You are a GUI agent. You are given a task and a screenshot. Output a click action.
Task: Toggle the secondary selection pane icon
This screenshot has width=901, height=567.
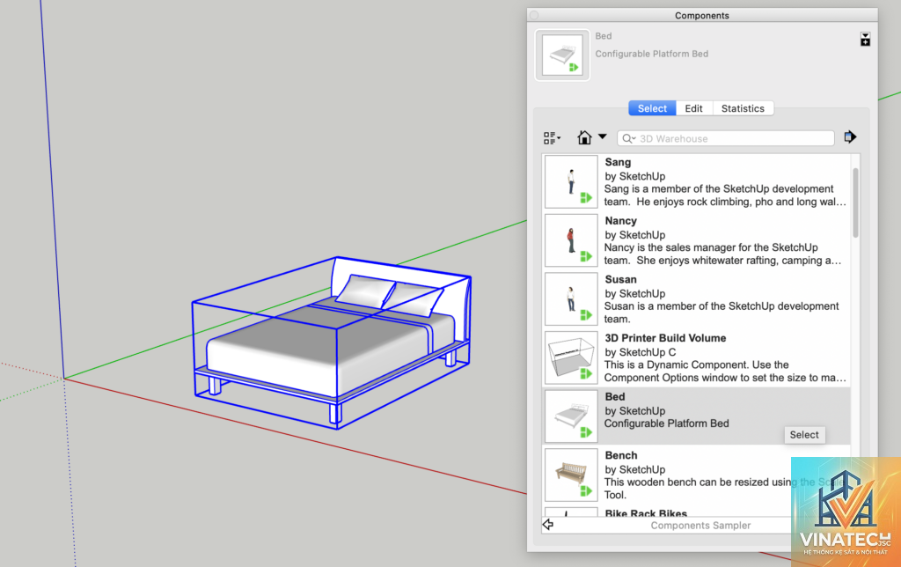[865, 39]
